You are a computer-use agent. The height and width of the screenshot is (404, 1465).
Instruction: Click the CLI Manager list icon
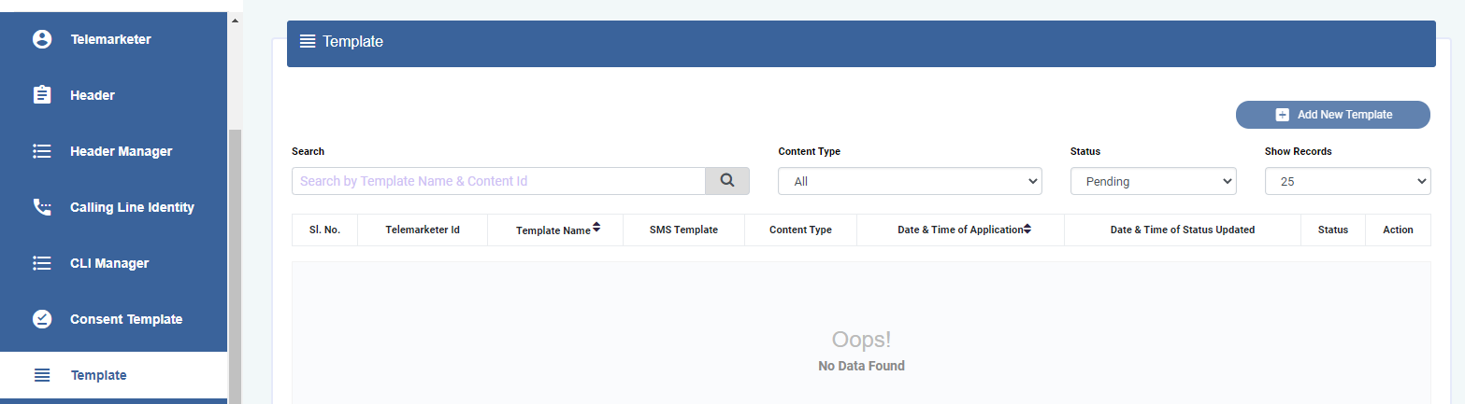click(42, 263)
